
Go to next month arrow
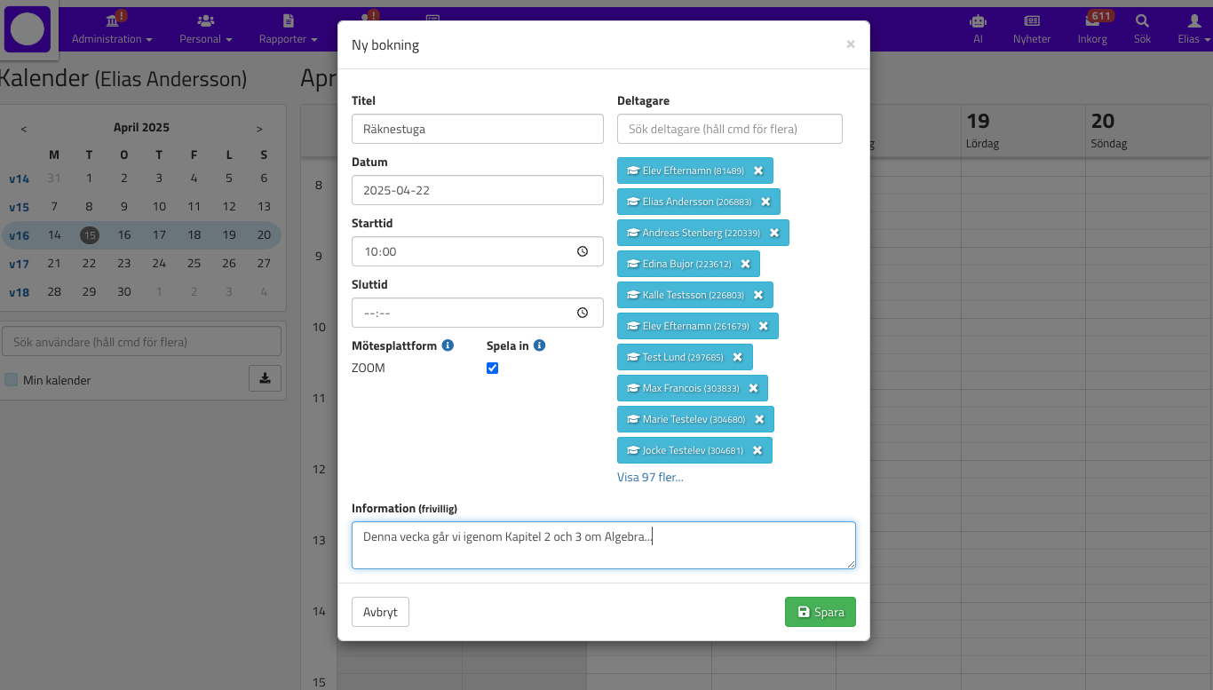[259, 129]
